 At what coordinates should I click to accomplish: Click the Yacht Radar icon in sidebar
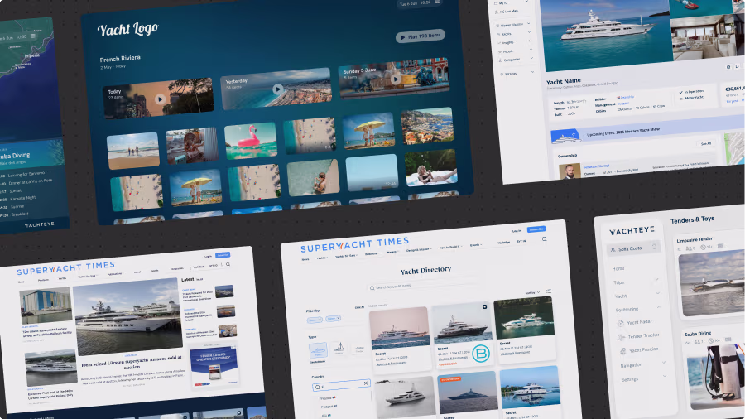coord(620,322)
